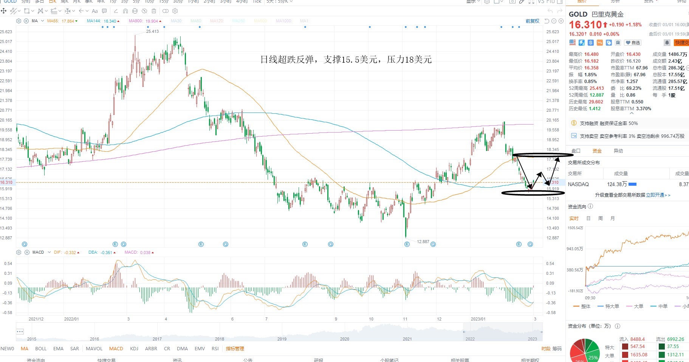Open MA indicator settings gear
This screenshot has width=689, height=362.
(x=19, y=21)
